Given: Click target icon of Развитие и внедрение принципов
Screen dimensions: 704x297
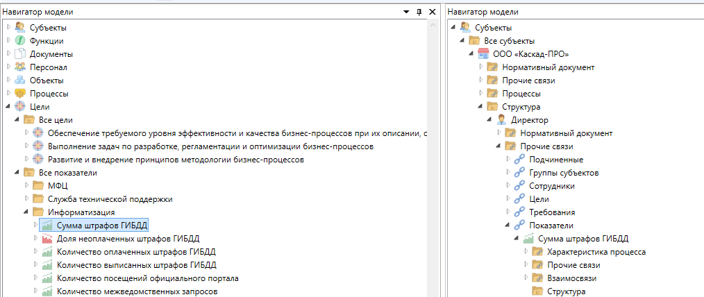Looking at the screenshot, I should pyautogui.click(x=38, y=160).
